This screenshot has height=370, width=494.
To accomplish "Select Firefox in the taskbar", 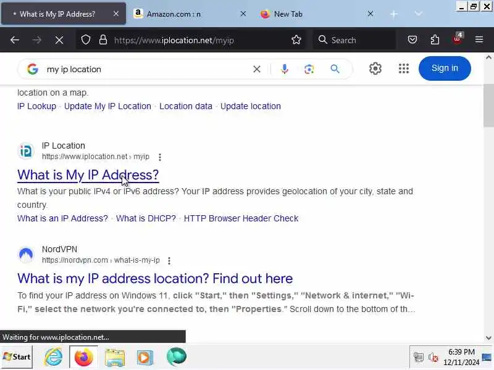I will pos(83,357).
